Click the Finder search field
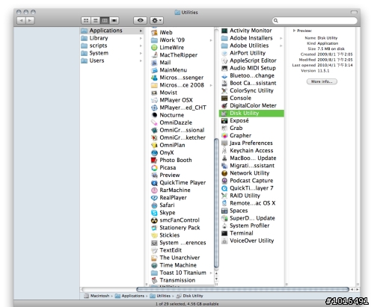The width and height of the screenshot is (374, 307). pos(314,20)
